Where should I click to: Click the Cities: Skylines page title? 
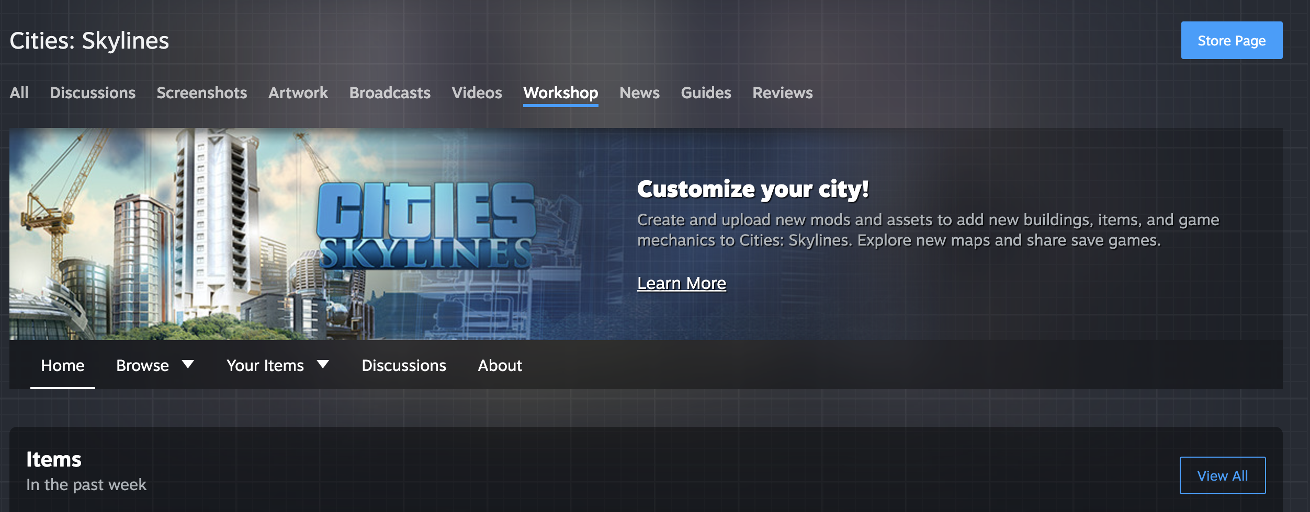coord(89,41)
